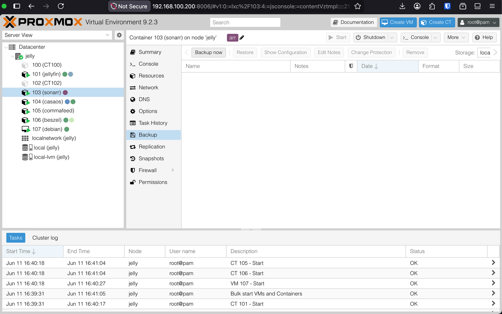This screenshot has height=314, width=502.
Task: Sort tasks by Start Time column
Action: pyautogui.click(x=33, y=251)
